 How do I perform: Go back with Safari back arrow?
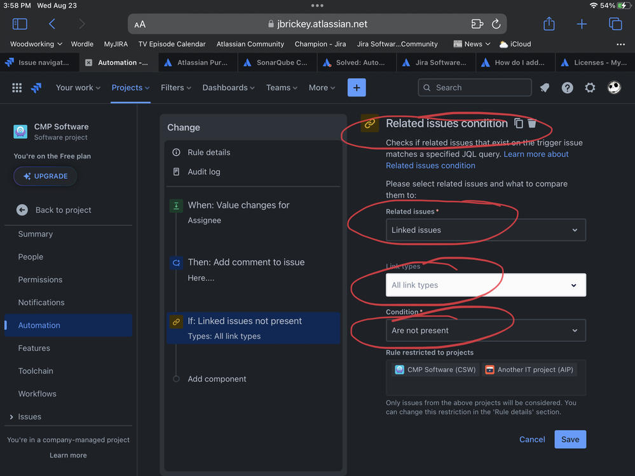pos(52,24)
